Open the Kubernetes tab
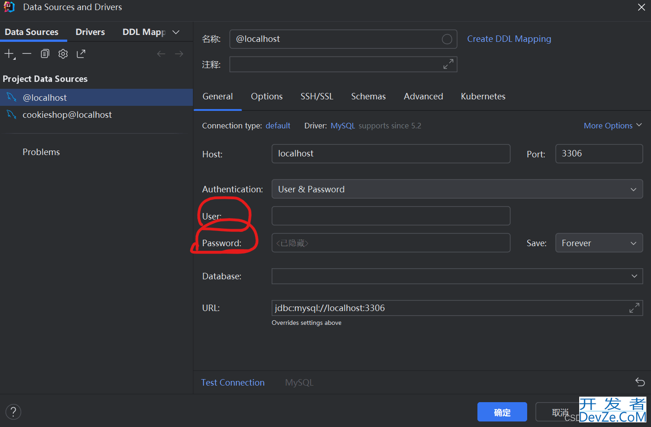Image resolution: width=651 pixels, height=427 pixels. (x=483, y=96)
